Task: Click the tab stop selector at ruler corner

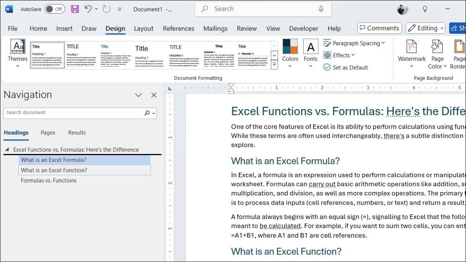Action: pyautogui.click(x=170, y=89)
